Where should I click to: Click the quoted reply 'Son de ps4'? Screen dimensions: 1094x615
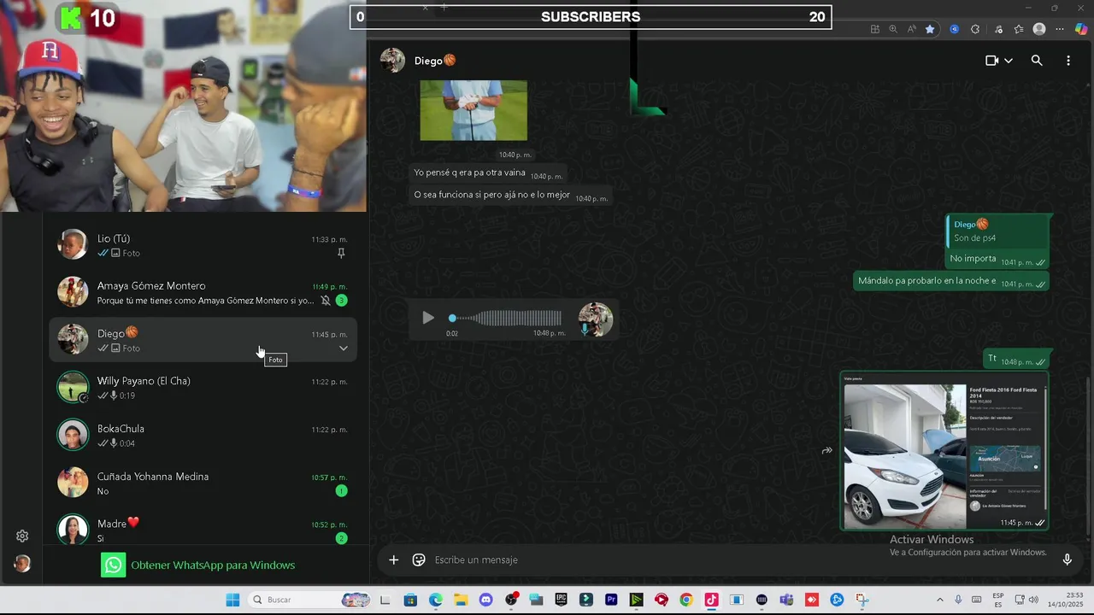pos(997,231)
